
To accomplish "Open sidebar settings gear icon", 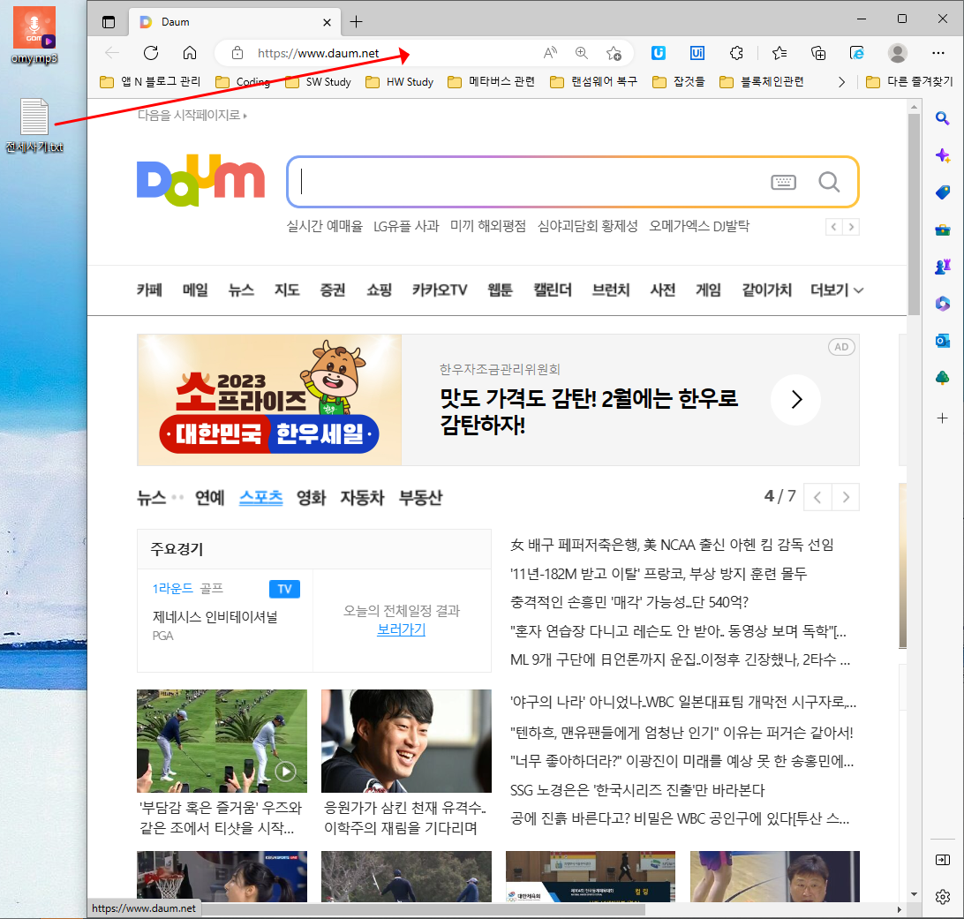I will 943,897.
